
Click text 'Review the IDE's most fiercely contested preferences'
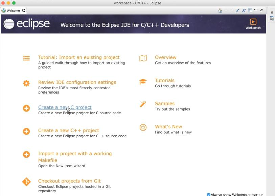pyautogui.click(x=74, y=90)
